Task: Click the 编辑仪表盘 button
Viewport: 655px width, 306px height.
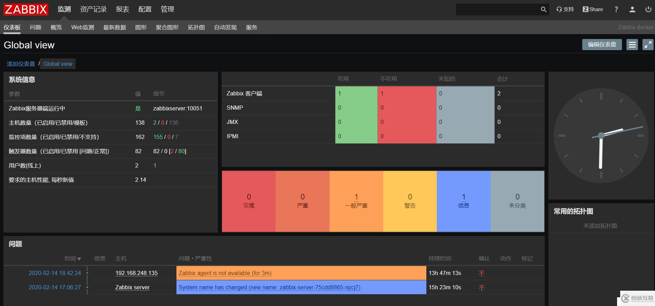Action: click(x=602, y=45)
